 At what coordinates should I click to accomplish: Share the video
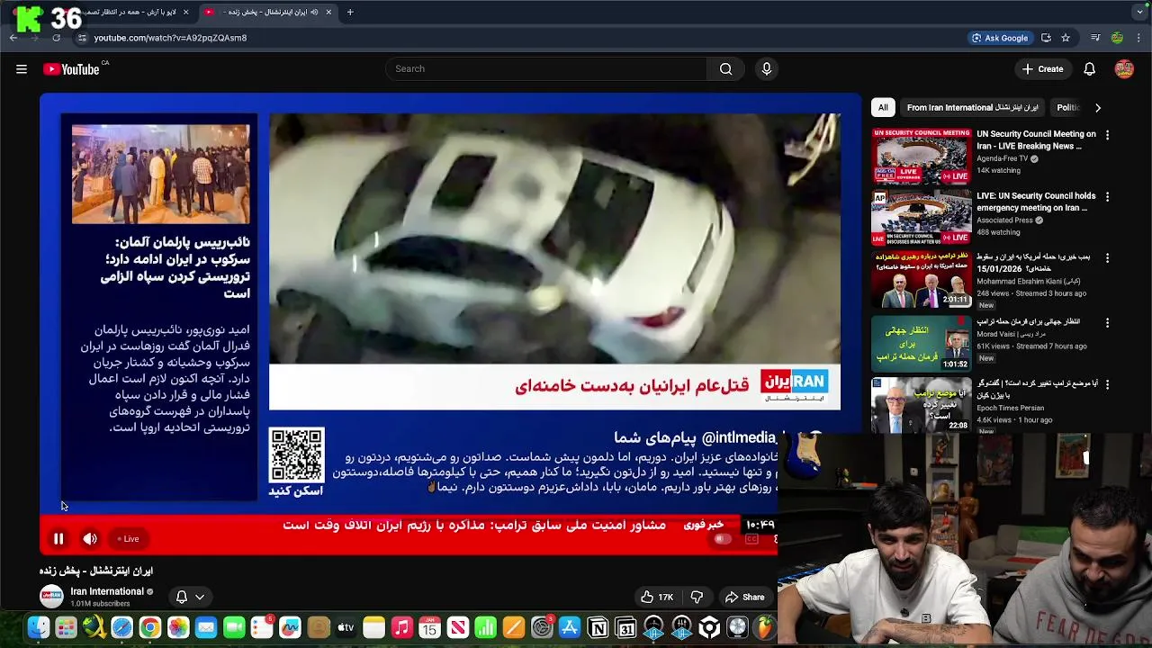coord(744,597)
